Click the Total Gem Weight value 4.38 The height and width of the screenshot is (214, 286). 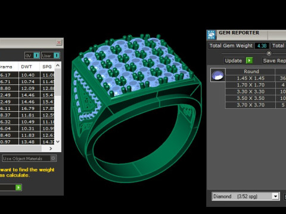262,46
